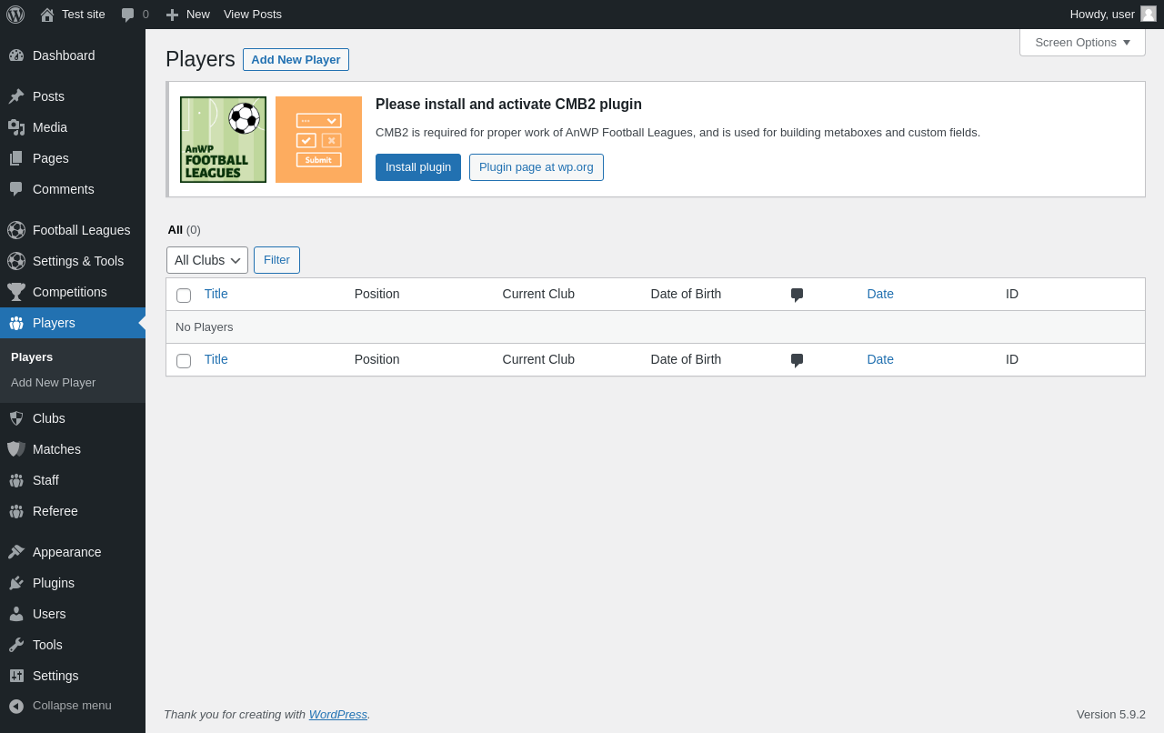Open the Settings & Tools menu
Image resolution: width=1164 pixels, height=733 pixels.
[x=73, y=261]
